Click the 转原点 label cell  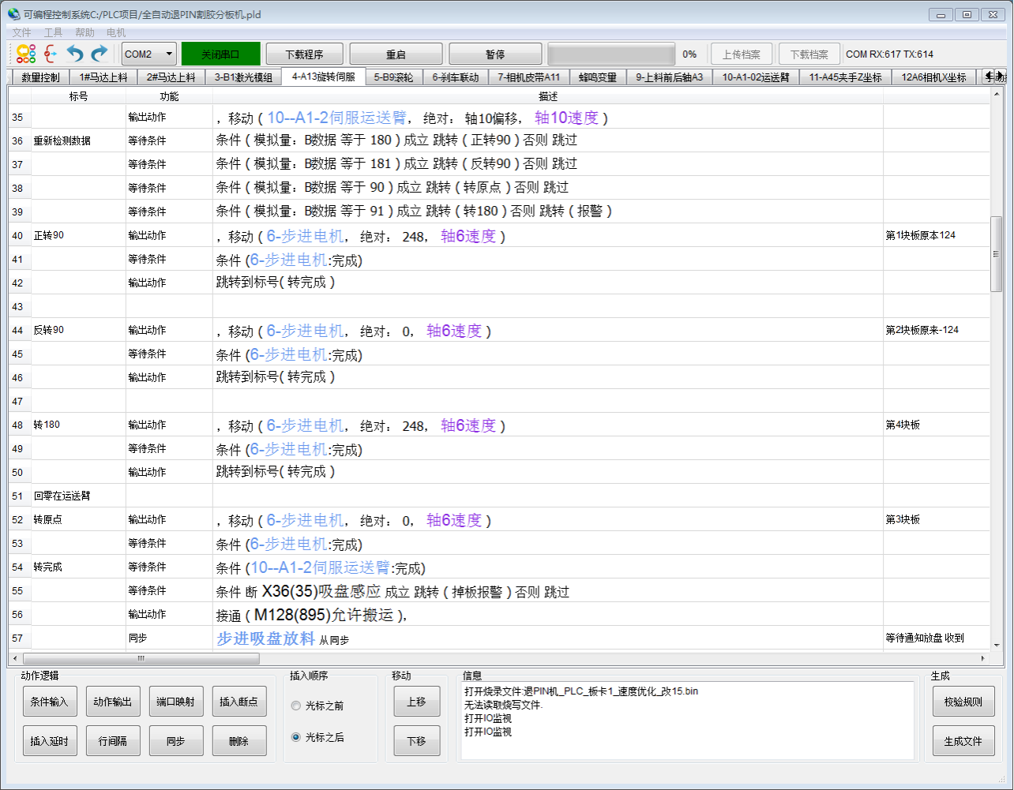[x=78, y=519]
